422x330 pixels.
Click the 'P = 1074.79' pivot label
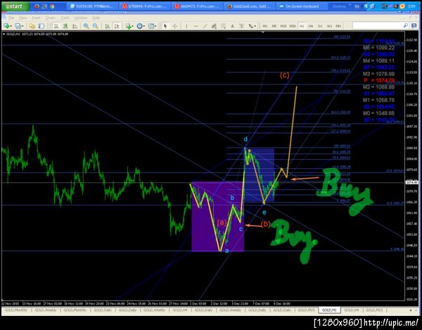pyautogui.click(x=379, y=80)
